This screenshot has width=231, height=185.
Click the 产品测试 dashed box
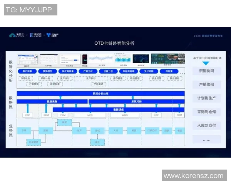point(99,84)
